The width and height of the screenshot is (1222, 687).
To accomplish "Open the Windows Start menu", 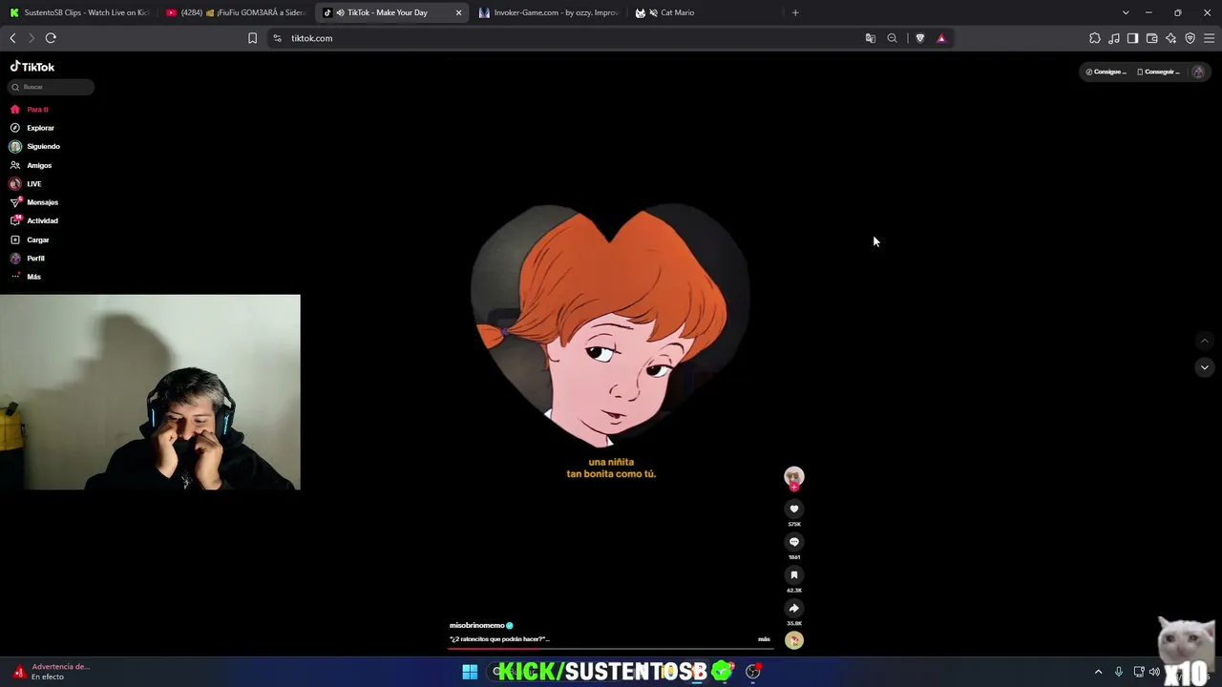I will [x=470, y=672].
